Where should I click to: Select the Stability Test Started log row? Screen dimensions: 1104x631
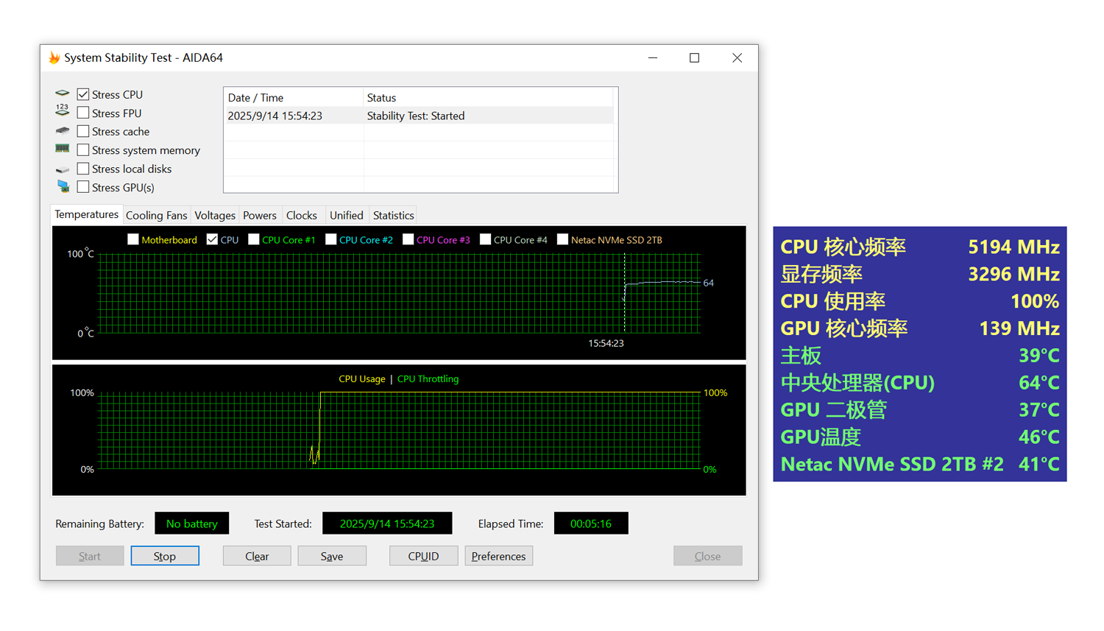419,116
